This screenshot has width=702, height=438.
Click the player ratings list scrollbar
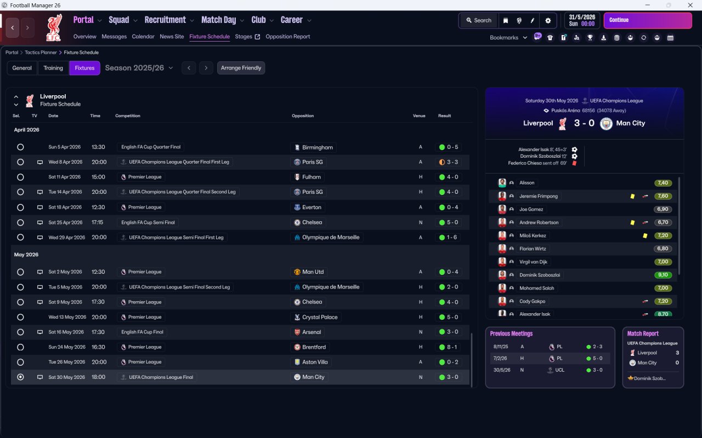680,226
